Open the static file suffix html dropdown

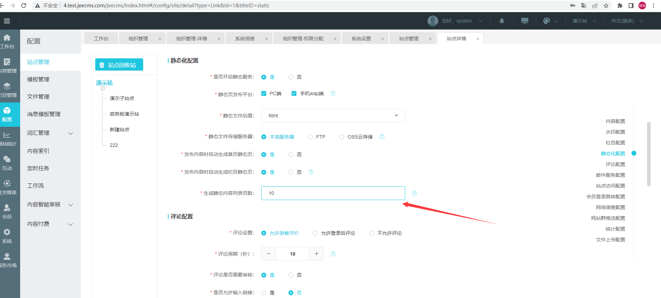click(333, 116)
